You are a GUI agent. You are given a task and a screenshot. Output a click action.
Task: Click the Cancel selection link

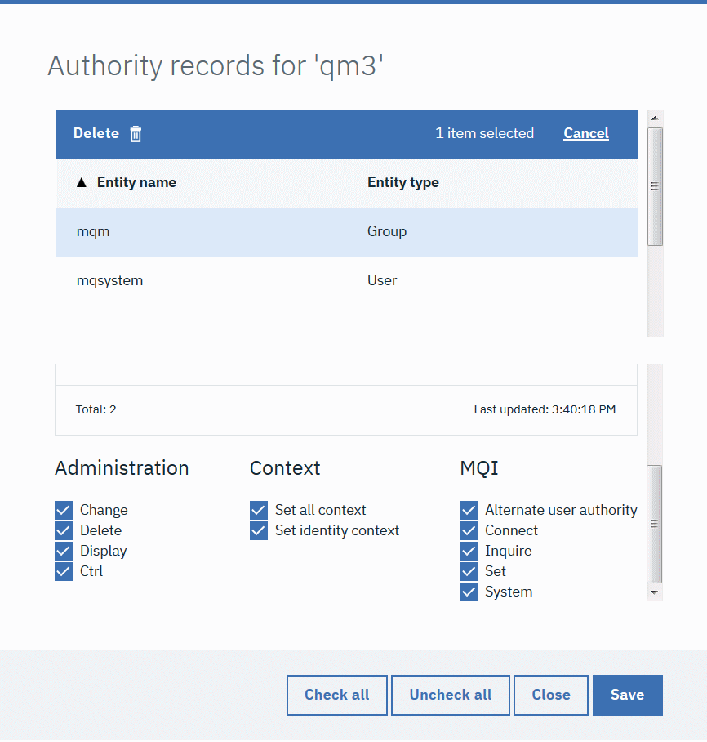tap(585, 133)
